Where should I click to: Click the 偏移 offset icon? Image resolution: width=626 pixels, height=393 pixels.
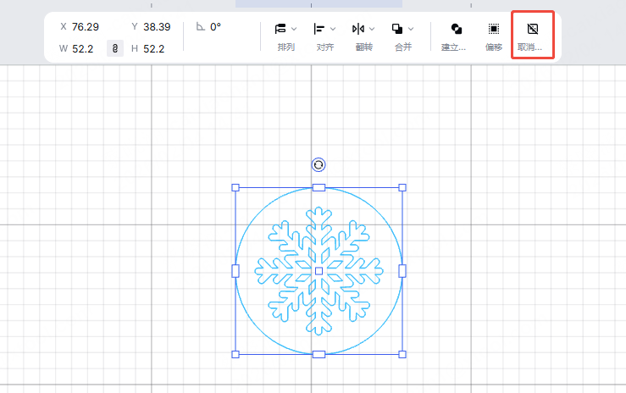[x=494, y=29]
